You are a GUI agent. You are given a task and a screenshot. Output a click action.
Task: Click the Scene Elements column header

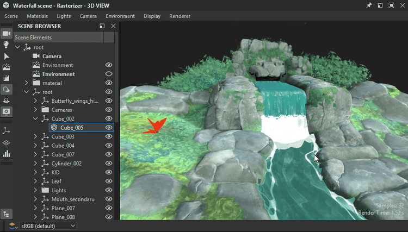(59, 37)
